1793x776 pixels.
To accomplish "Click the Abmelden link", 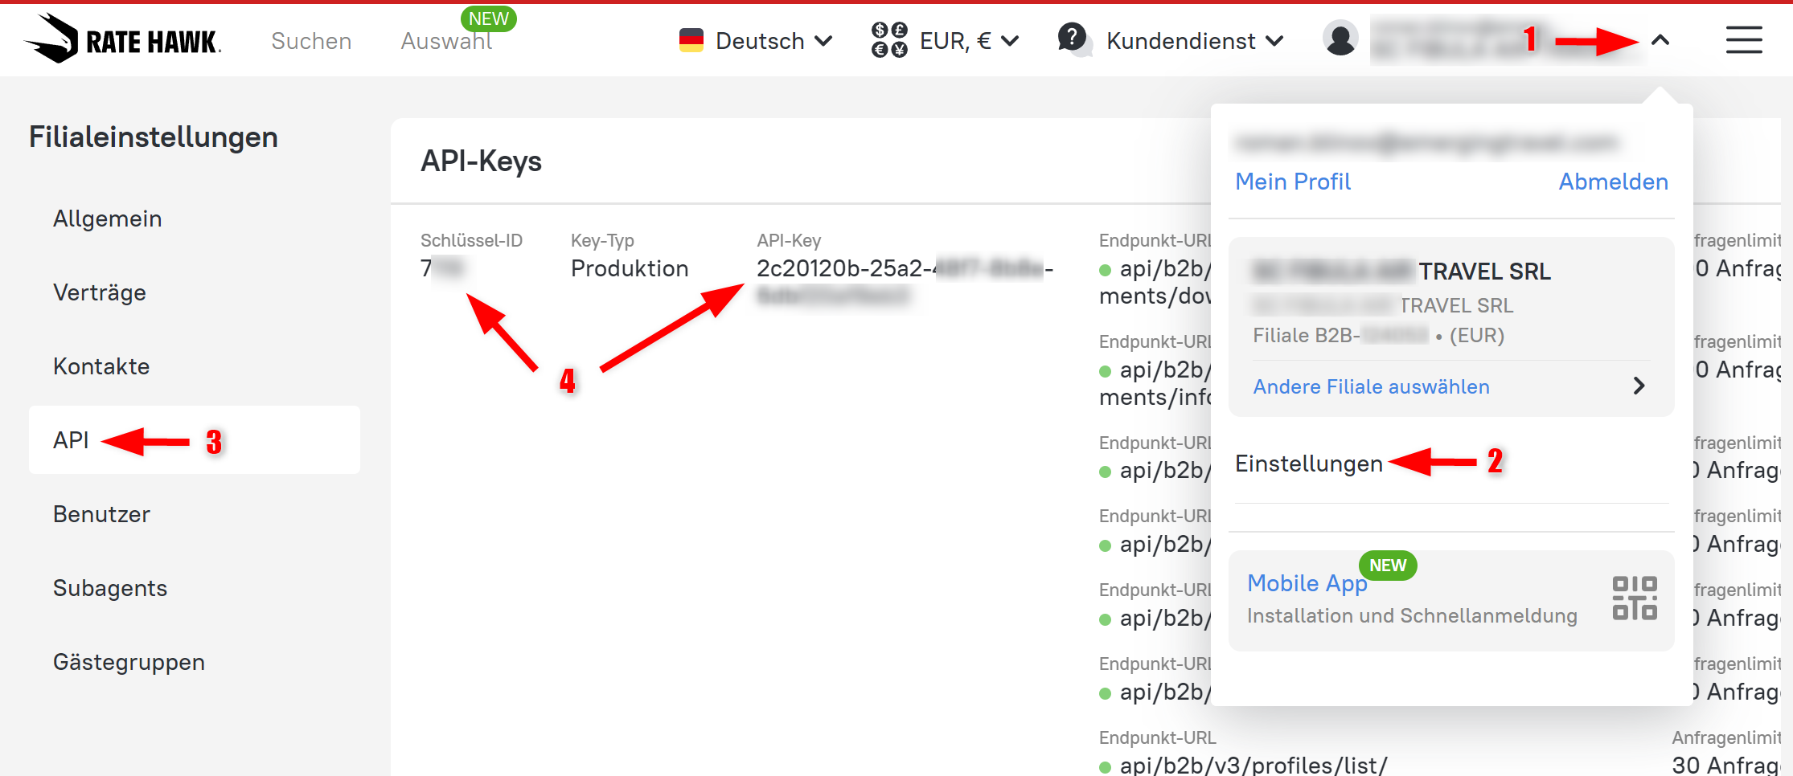I will point(1614,182).
